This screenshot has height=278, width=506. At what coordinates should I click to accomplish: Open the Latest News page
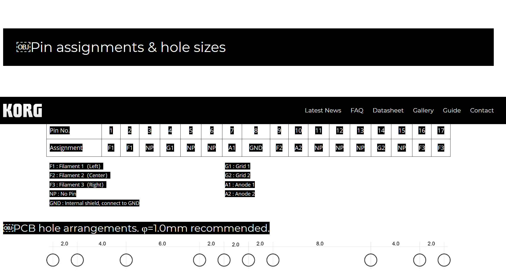coord(323,110)
